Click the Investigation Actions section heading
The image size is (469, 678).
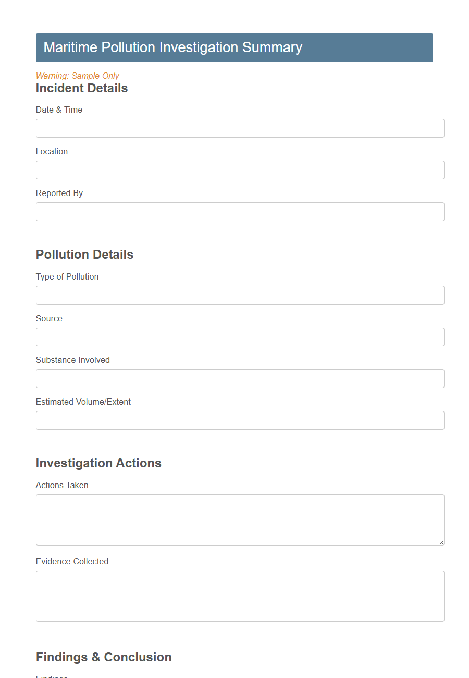click(x=98, y=463)
